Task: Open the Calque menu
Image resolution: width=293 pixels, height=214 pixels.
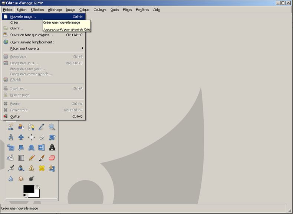Action: click(x=84, y=10)
